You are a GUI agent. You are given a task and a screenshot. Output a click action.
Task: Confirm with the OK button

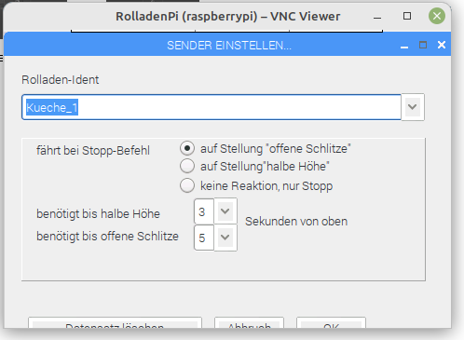(x=331, y=323)
